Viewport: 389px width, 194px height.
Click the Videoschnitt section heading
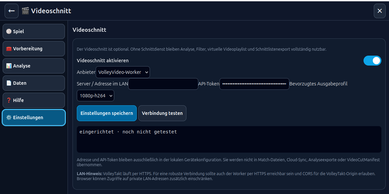(89, 30)
